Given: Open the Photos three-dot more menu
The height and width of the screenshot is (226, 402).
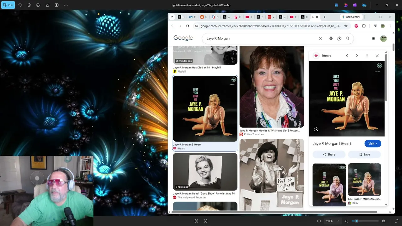Looking at the screenshot, I should coord(66,5).
